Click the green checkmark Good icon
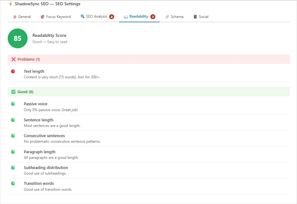 tap(13, 92)
